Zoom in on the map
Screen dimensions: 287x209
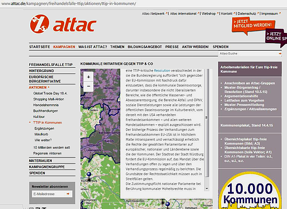click(x=88, y=77)
